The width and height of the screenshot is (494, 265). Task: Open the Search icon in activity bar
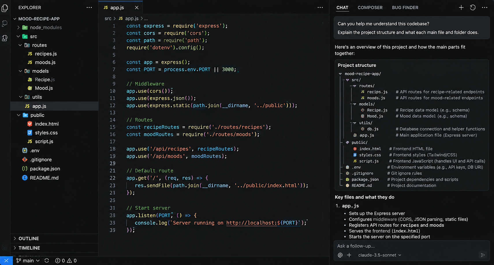5,23
